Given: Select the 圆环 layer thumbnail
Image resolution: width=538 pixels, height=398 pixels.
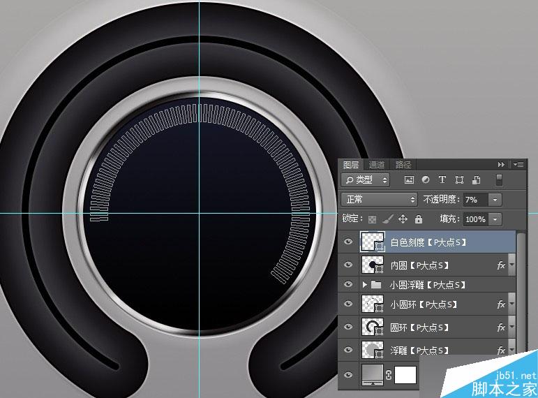Looking at the screenshot, I should click(x=373, y=327).
